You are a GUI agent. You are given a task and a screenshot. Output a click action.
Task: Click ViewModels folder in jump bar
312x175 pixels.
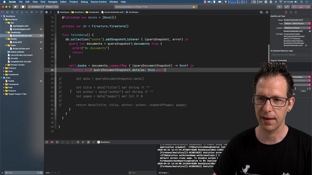click(x=92, y=12)
